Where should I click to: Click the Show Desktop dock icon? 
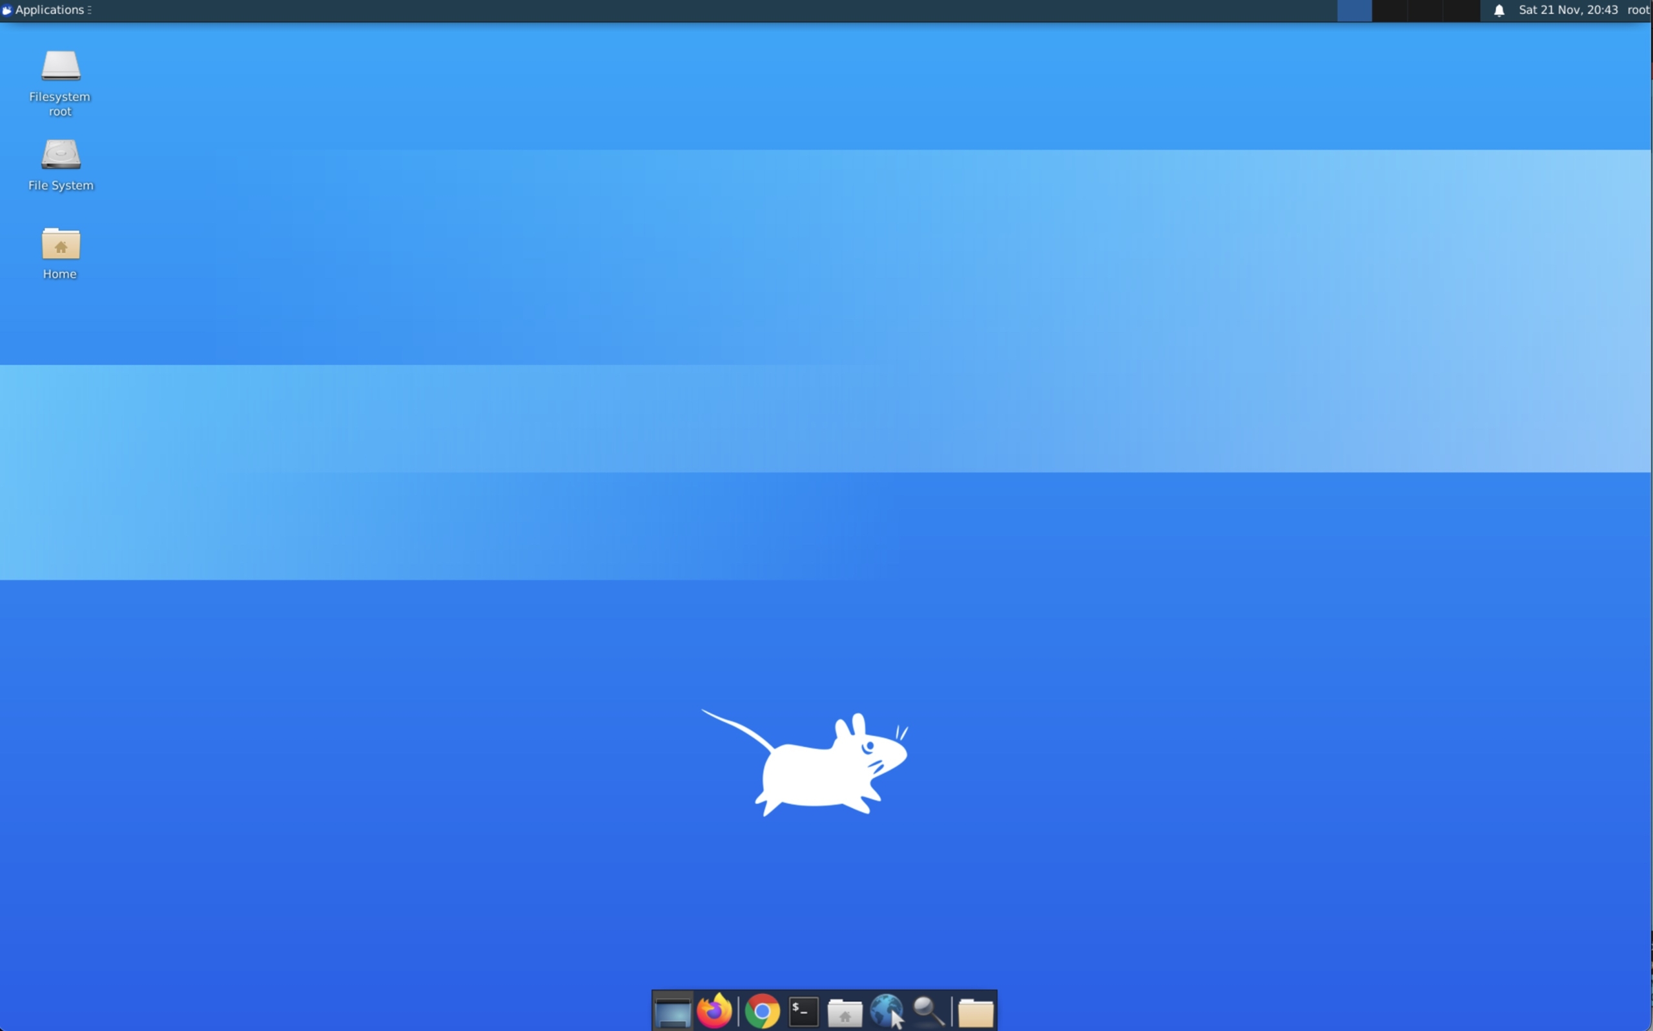tap(672, 1011)
